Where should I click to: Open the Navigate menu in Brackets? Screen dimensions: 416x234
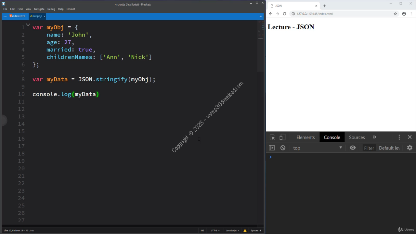pyautogui.click(x=39, y=9)
